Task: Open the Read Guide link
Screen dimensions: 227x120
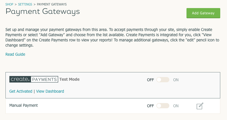Action: coord(15,54)
